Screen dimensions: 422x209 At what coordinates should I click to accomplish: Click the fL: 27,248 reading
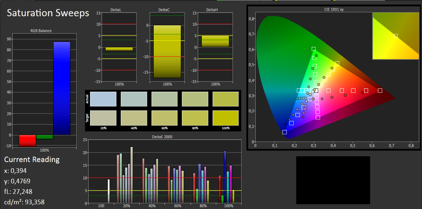pos(18,192)
